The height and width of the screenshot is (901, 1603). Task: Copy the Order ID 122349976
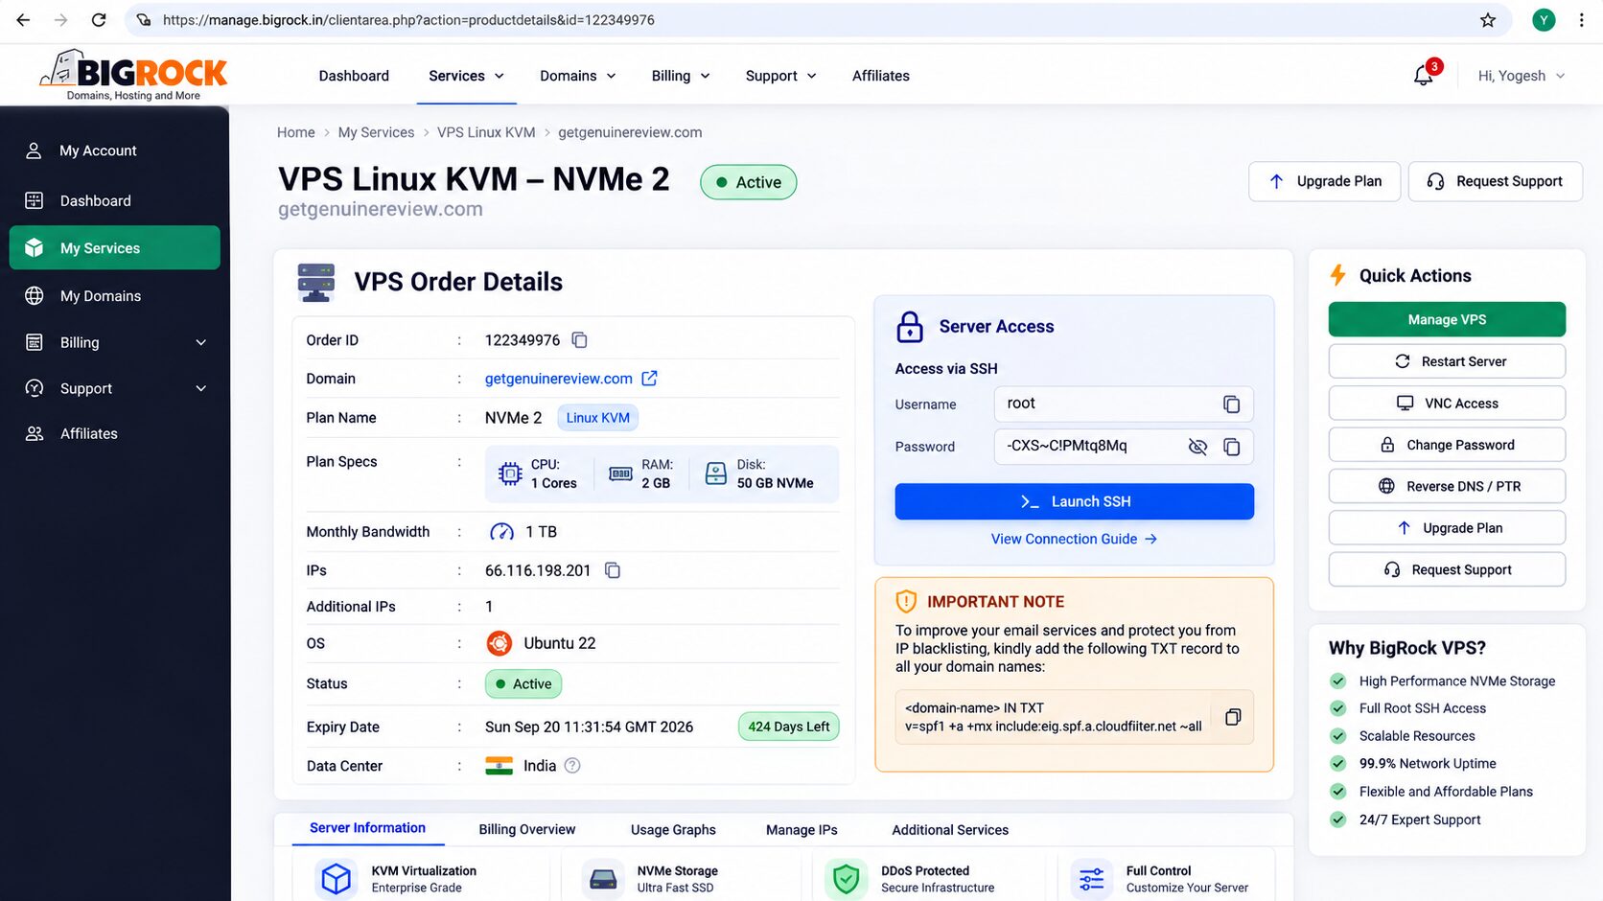(579, 340)
